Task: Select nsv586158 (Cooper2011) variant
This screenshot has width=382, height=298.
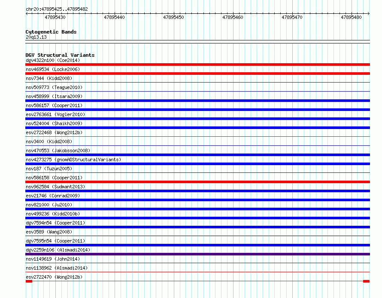Action: coord(54,178)
